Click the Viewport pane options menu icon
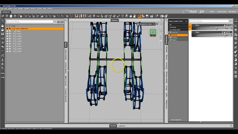 [x=161, y=20]
